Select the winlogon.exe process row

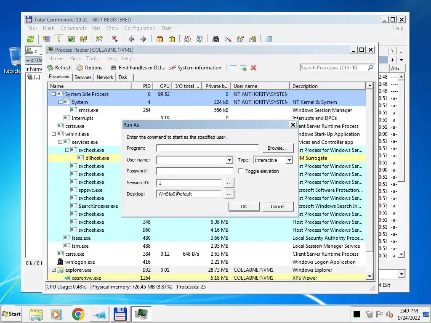point(207,262)
